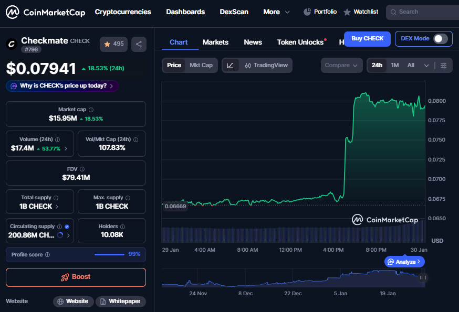Open the Cryptocurrencies menu
The height and width of the screenshot is (312, 459).
[x=123, y=12]
